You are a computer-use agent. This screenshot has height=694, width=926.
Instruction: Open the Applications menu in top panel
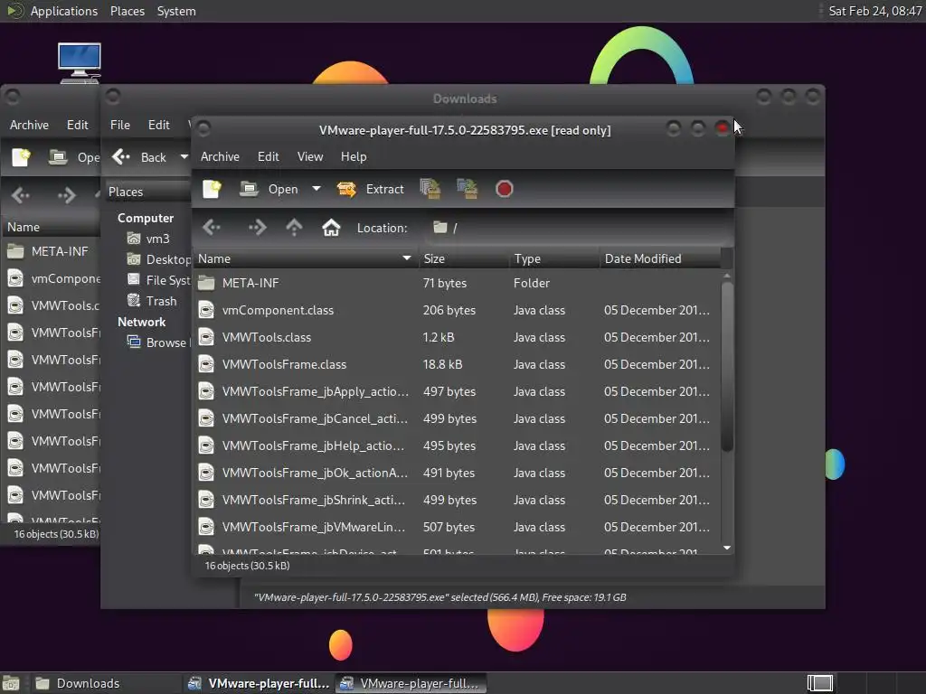pos(64,11)
